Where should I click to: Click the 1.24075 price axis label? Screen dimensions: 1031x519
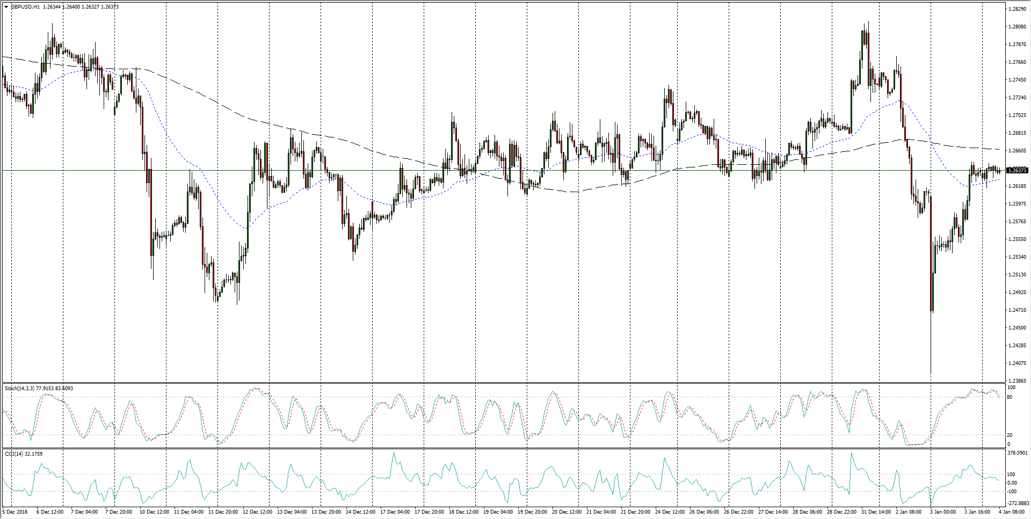[x=1017, y=363]
